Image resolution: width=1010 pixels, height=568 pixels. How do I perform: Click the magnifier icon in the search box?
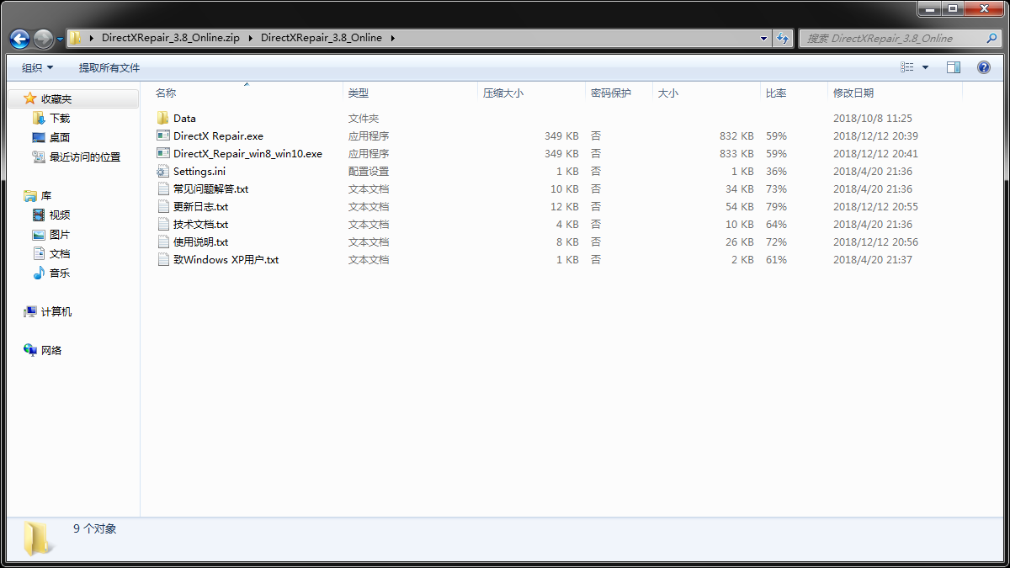pos(991,38)
